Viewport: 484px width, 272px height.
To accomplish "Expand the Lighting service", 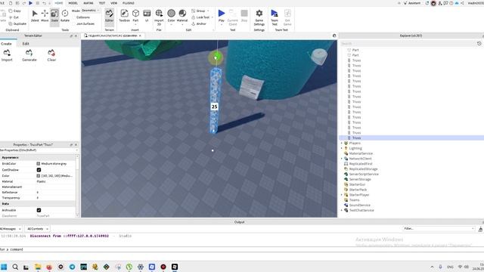I will point(342,148).
